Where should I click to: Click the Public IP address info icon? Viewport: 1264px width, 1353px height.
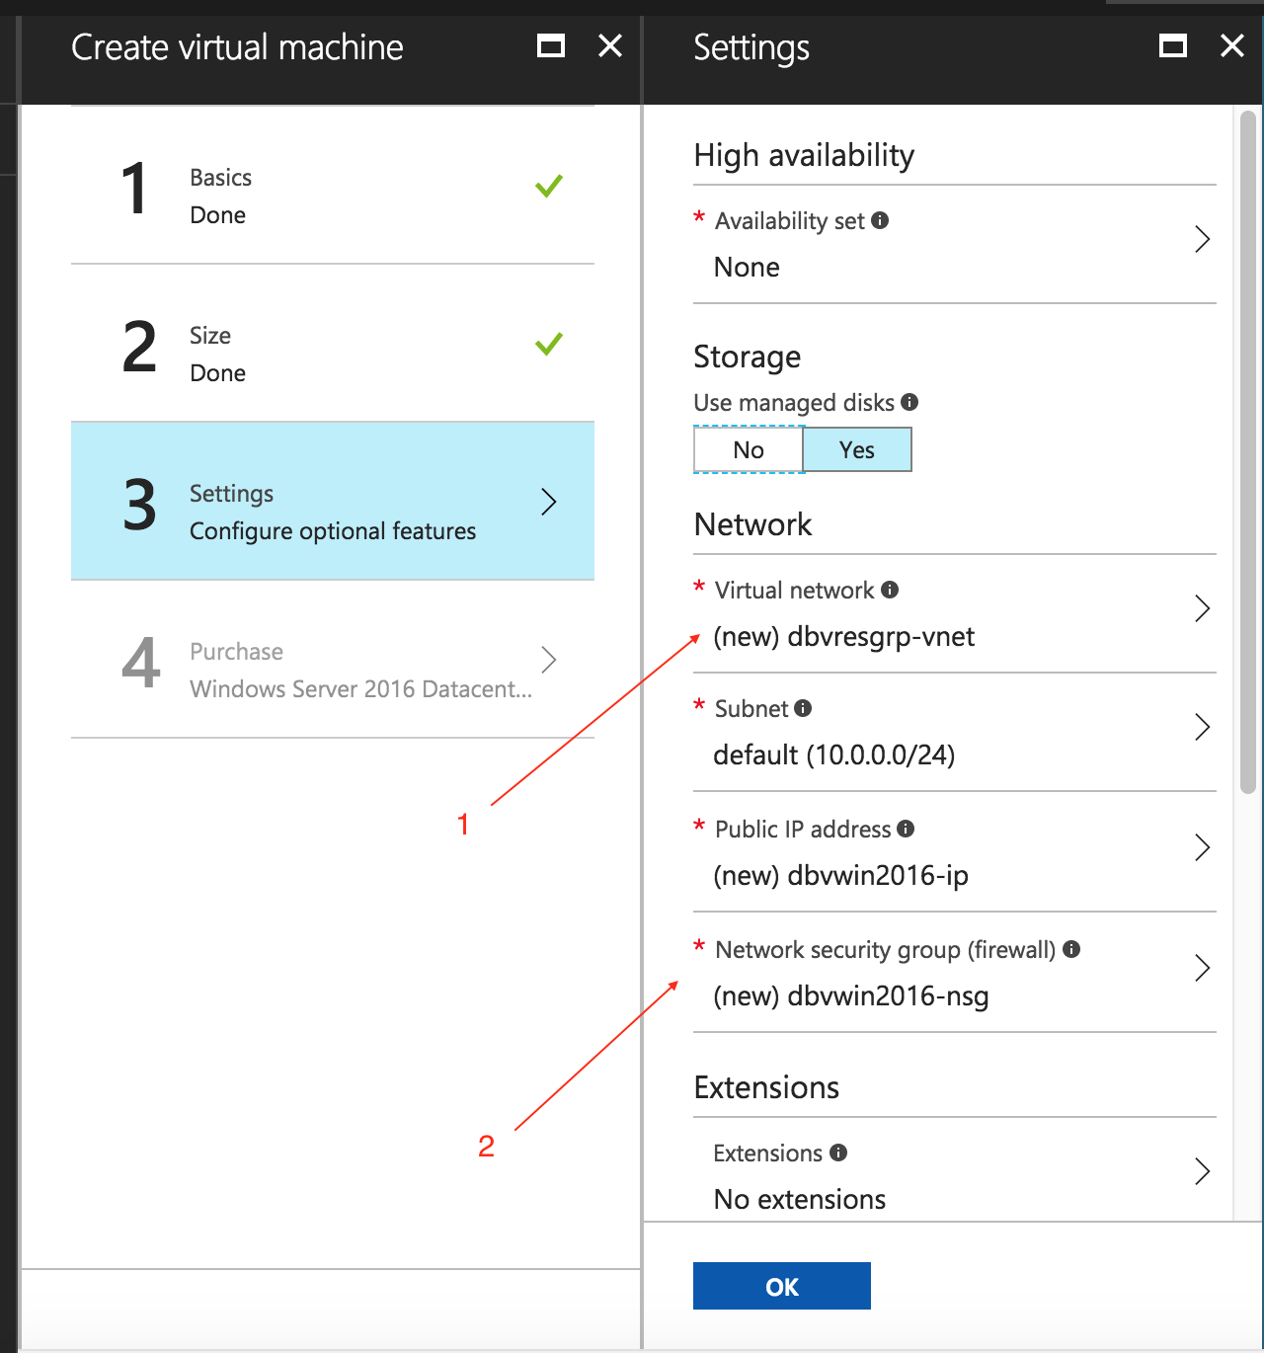click(x=906, y=829)
